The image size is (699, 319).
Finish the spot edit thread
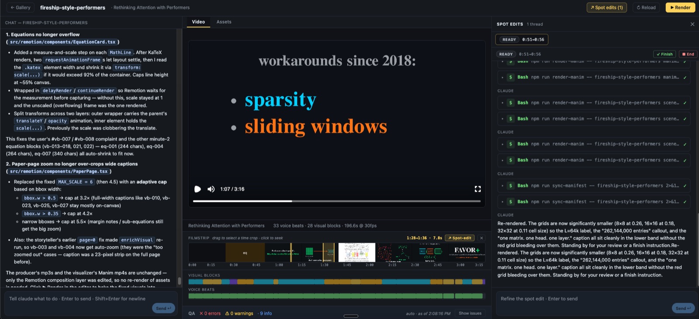664,54
